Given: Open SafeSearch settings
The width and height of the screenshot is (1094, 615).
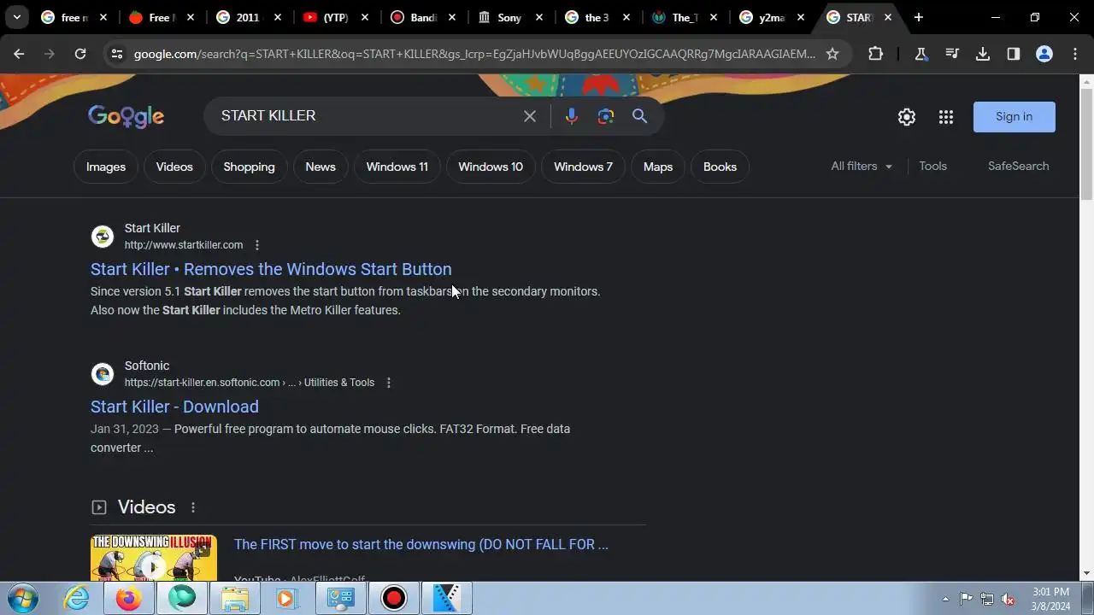Looking at the screenshot, I should tap(1018, 167).
